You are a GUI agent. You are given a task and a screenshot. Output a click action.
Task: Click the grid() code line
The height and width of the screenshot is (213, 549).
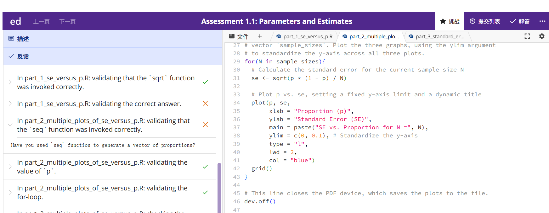tap(262, 168)
